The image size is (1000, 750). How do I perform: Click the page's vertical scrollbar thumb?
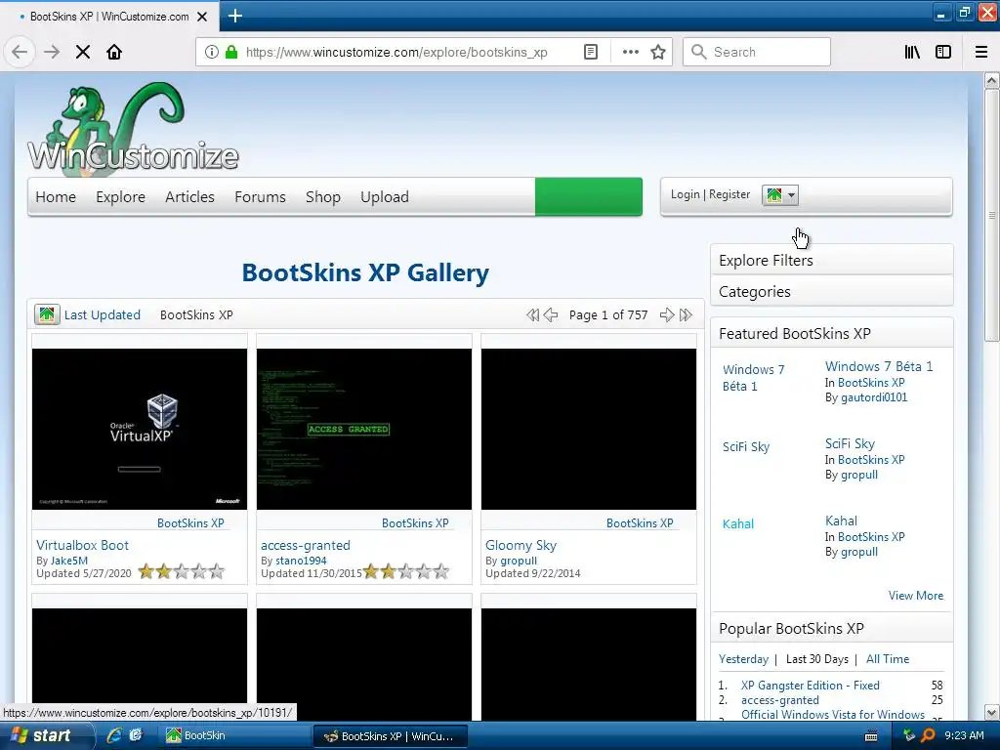coord(991,215)
